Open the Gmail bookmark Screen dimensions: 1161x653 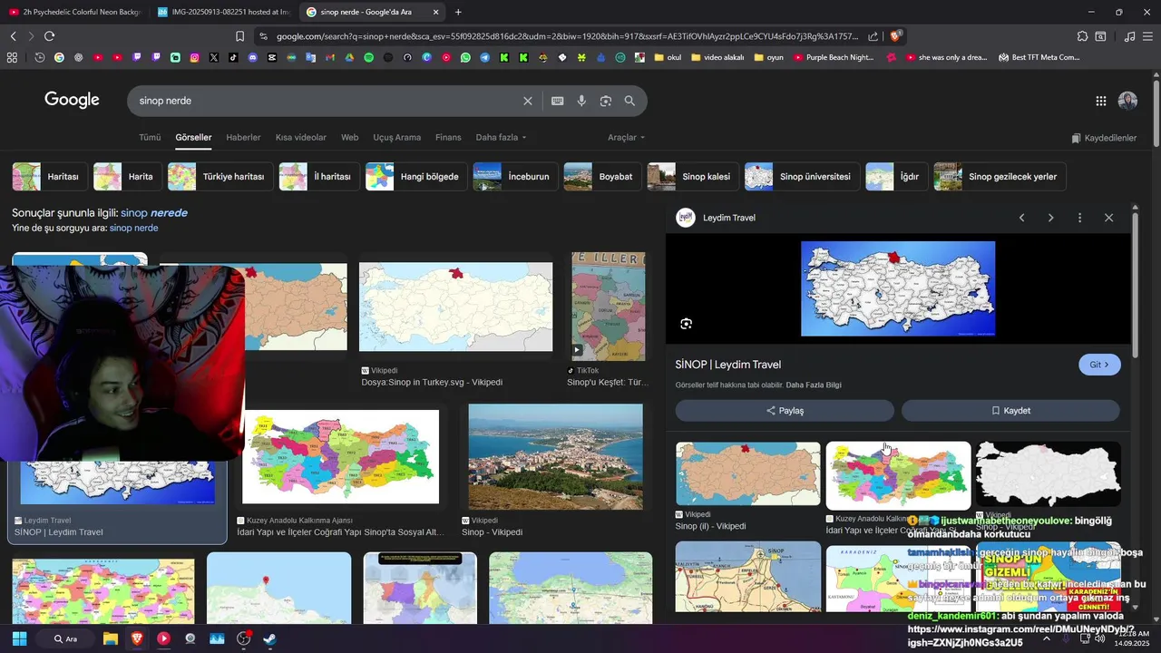pos(330,57)
